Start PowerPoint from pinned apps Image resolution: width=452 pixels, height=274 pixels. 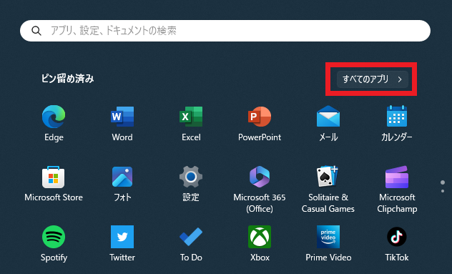click(x=260, y=117)
